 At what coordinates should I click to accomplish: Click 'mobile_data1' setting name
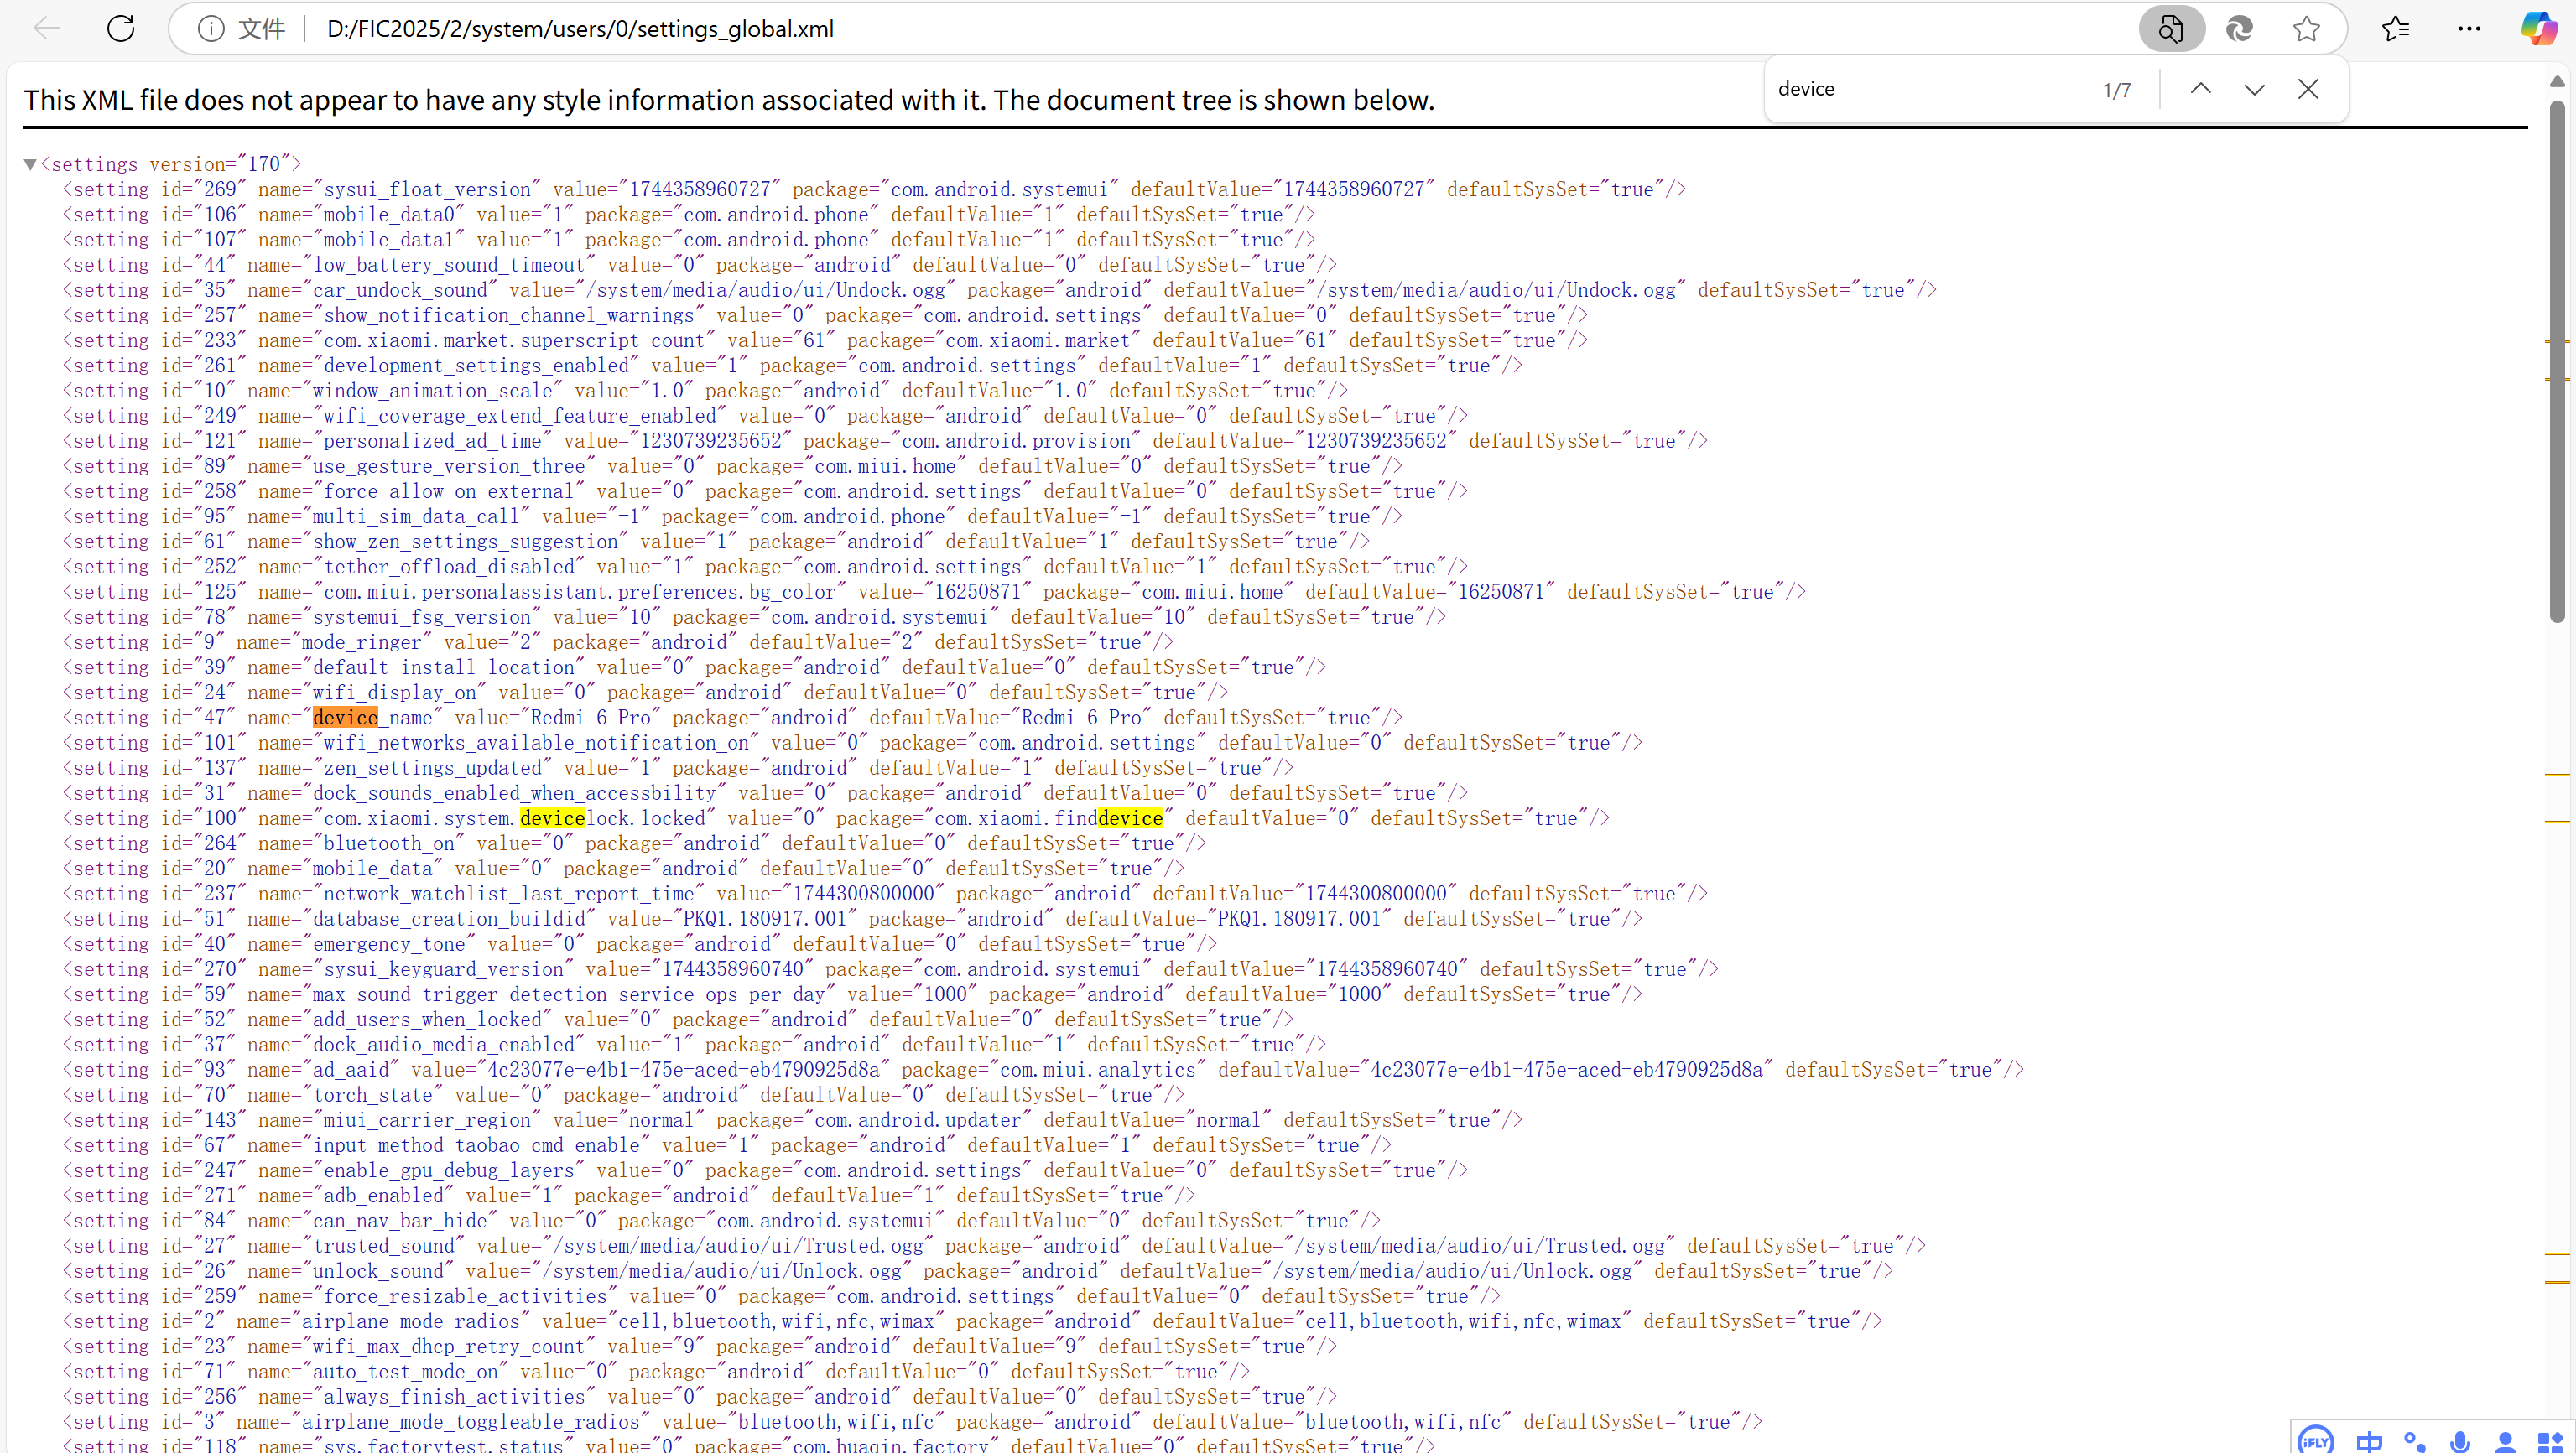pos(389,240)
